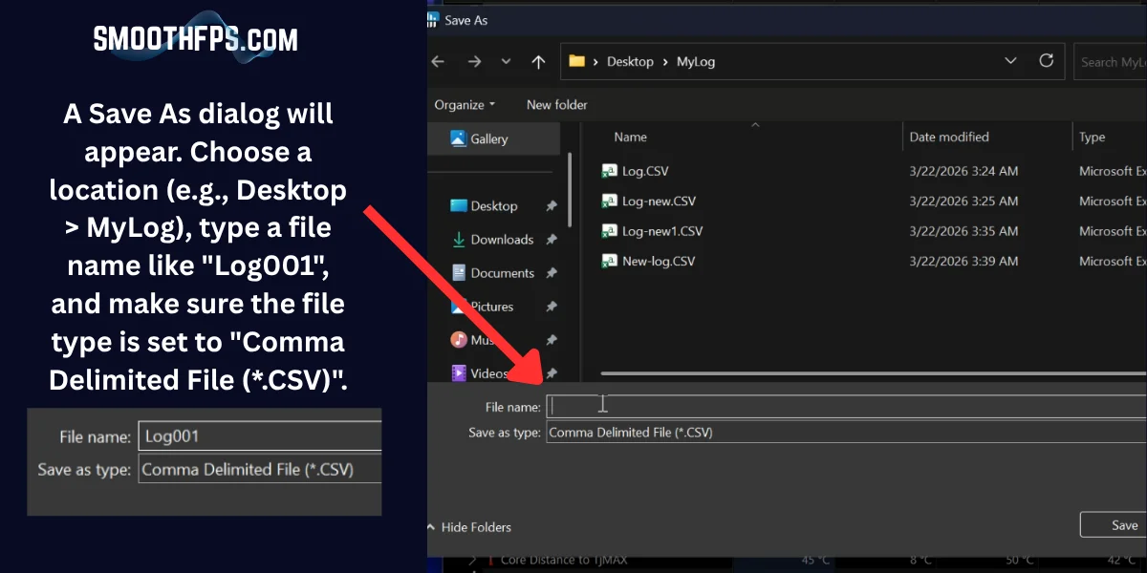Select the Gallery icon in sidebar
This screenshot has width=1147, height=573.
[x=459, y=138]
